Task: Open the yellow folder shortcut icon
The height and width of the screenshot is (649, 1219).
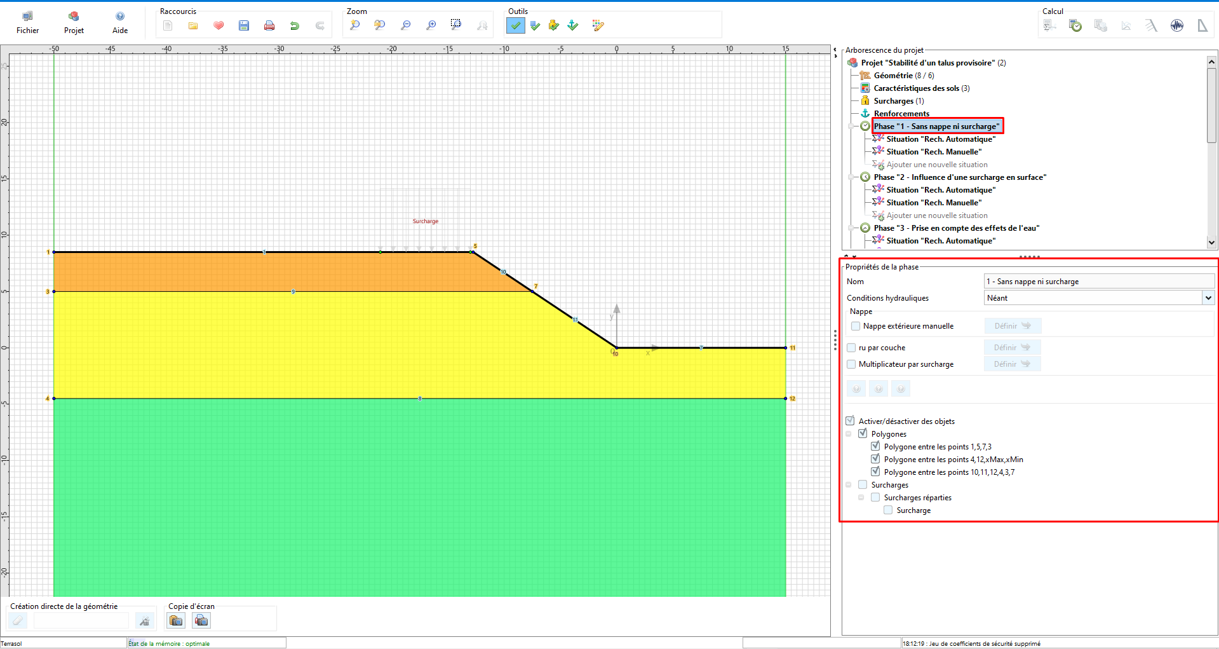Action: tap(193, 25)
